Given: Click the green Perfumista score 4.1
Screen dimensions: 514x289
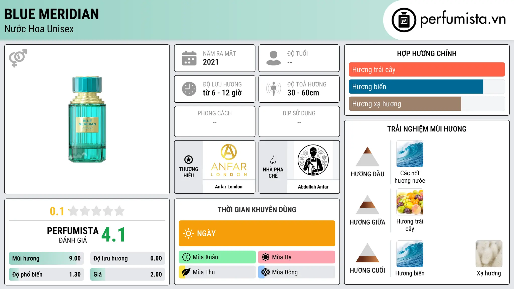Looking at the screenshot, I should 113,235.
